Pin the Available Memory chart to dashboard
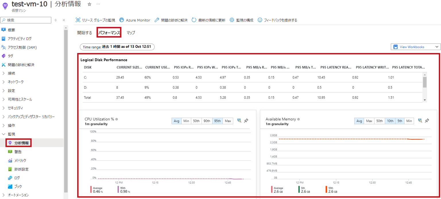Viewport: 441px width, 199px height. 427,121
